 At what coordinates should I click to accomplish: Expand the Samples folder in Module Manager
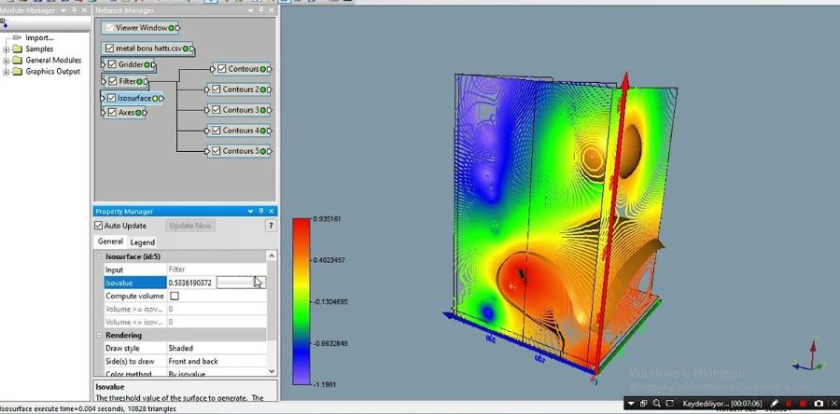pyautogui.click(x=7, y=49)
